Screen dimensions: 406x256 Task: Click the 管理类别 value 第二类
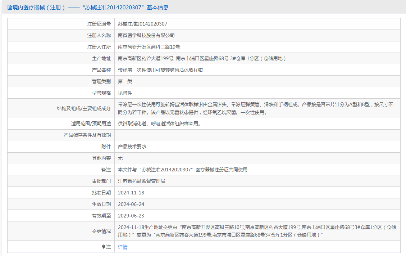click(x=125, y=81)
